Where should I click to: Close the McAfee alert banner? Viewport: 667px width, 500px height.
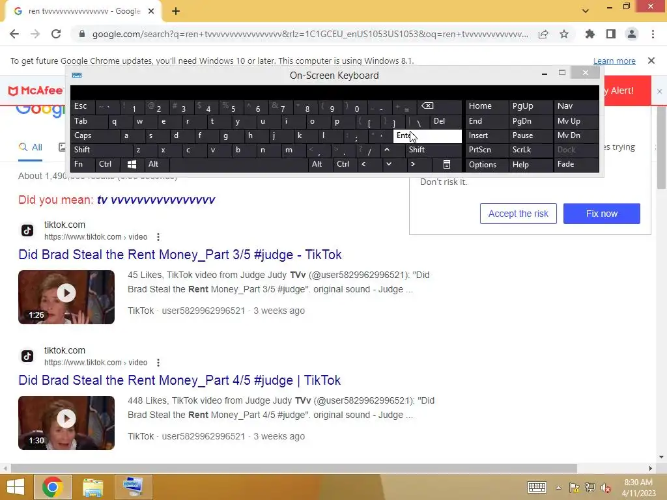point(659,91)
